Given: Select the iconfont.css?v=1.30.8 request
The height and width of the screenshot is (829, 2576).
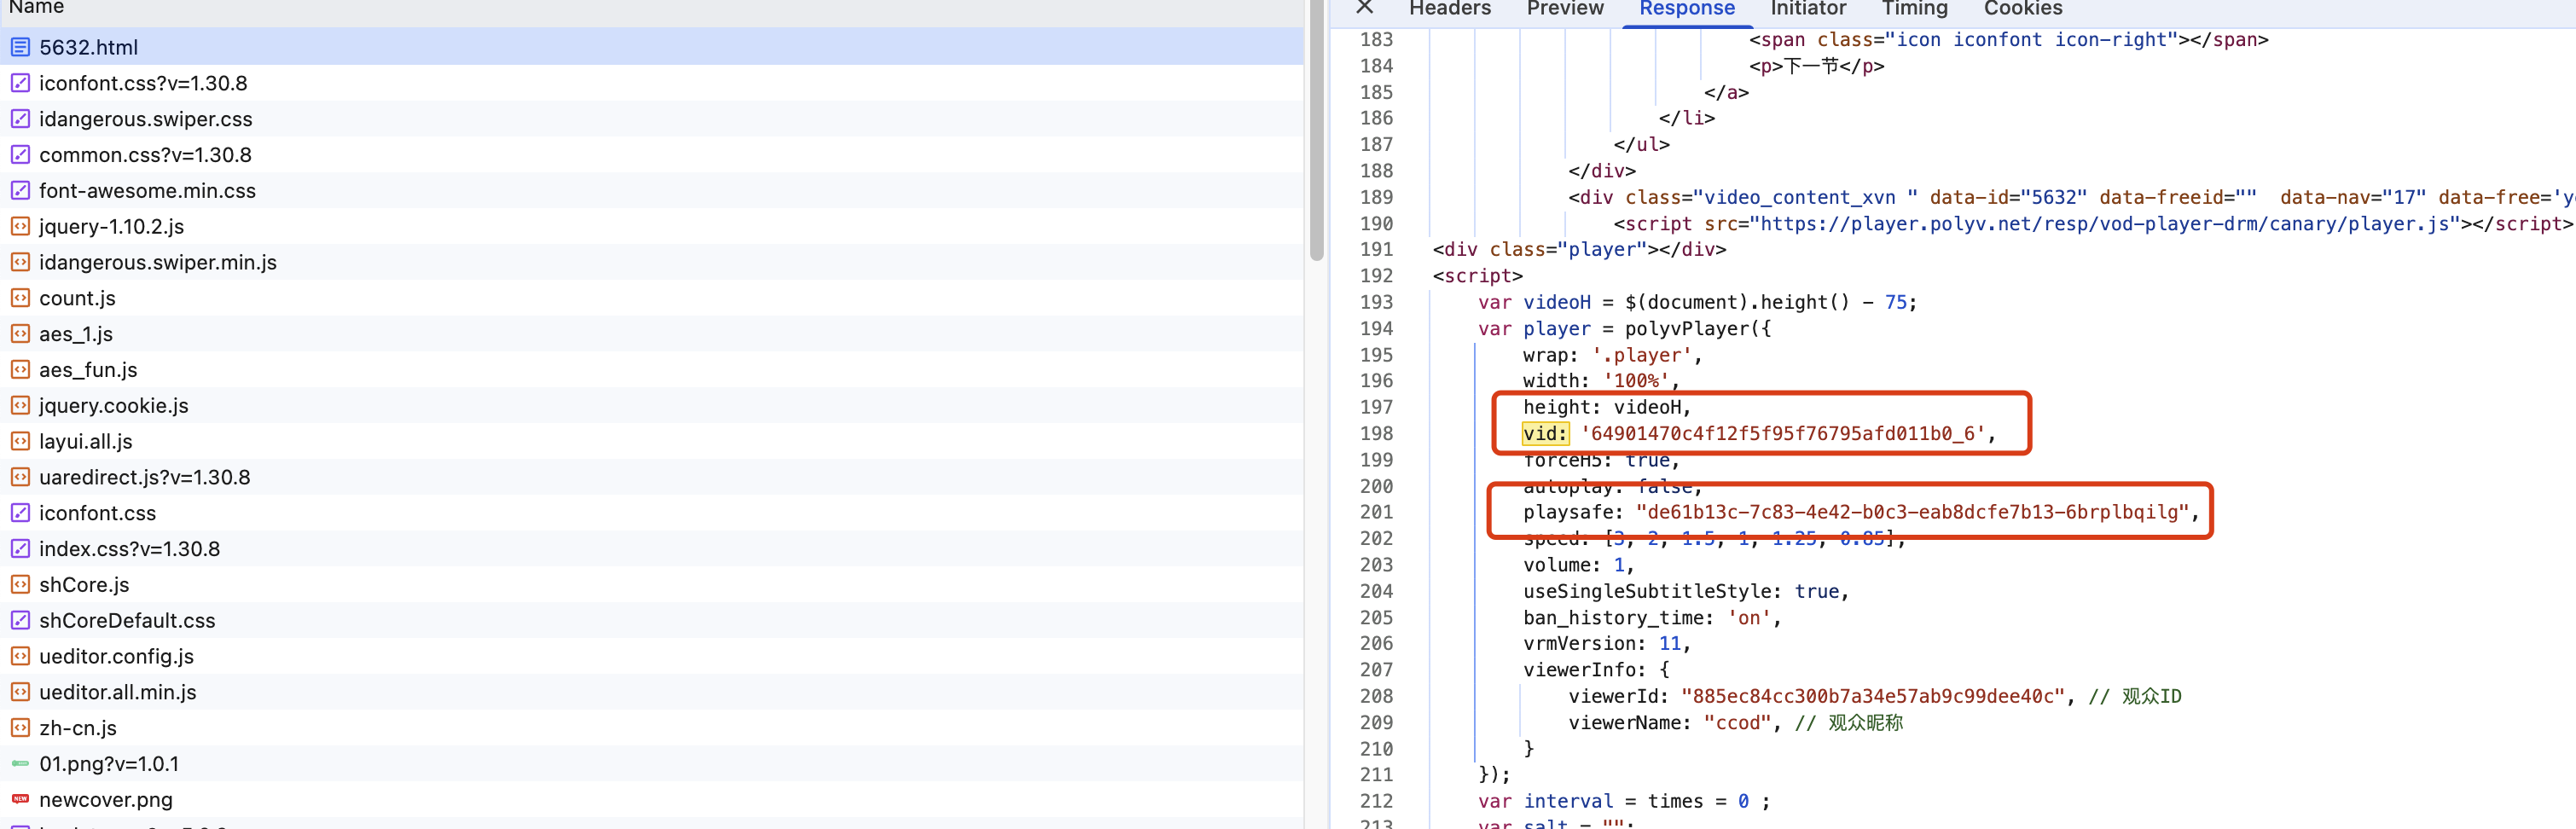Looking at the screenshot, I should click(652, 83).
